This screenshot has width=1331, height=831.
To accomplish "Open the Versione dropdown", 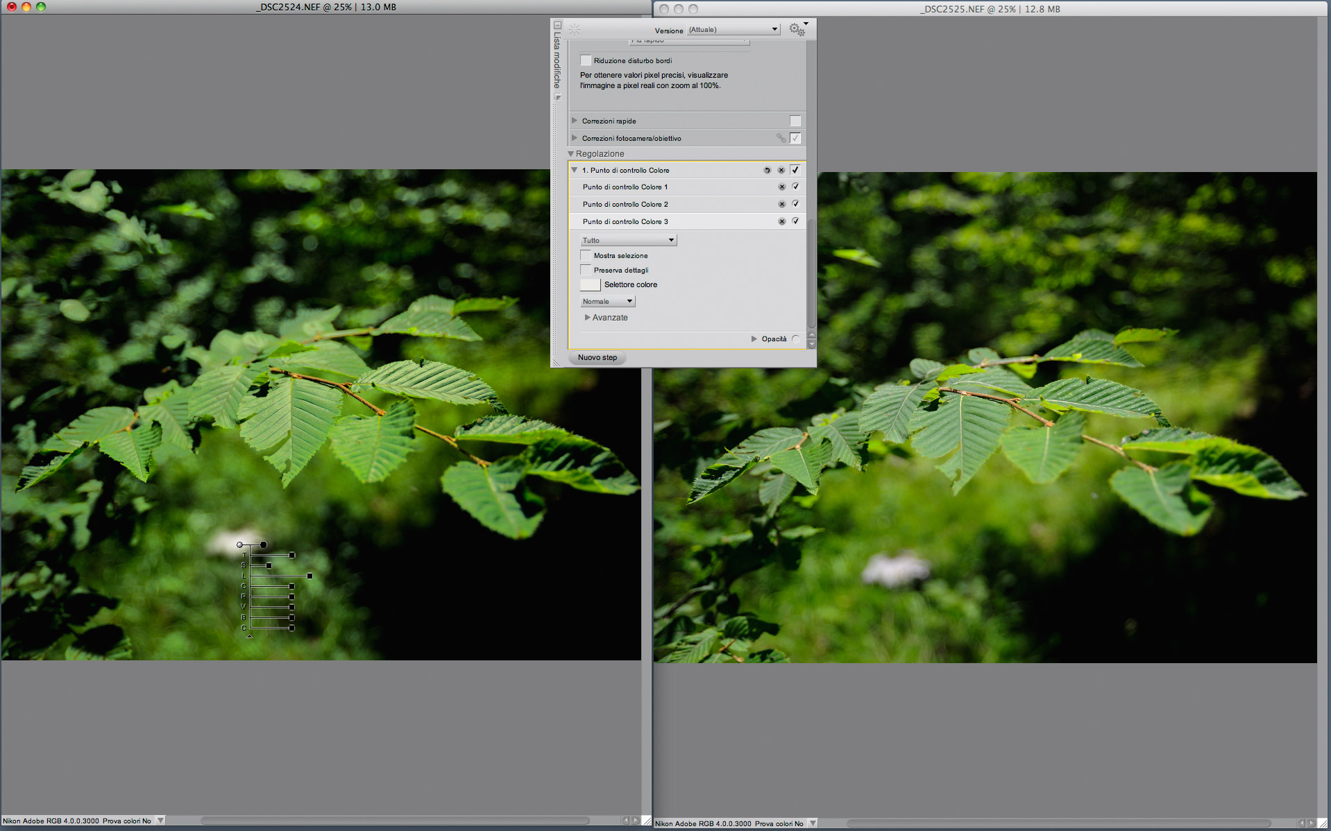I will tap(733, 30).
